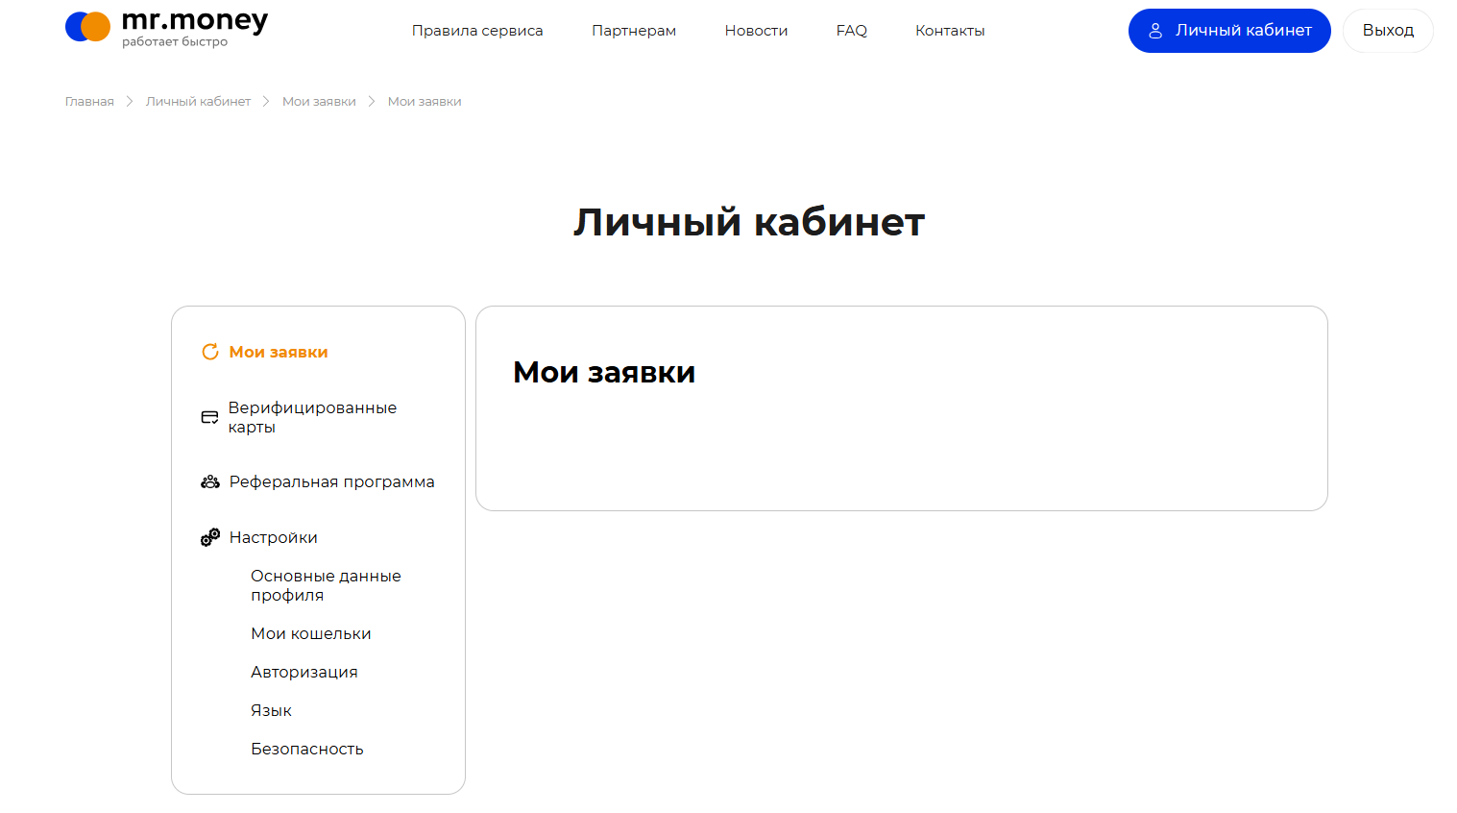Click the mr.money logo text
Screen dimensions: 1457x813
(x=195, y=20)
